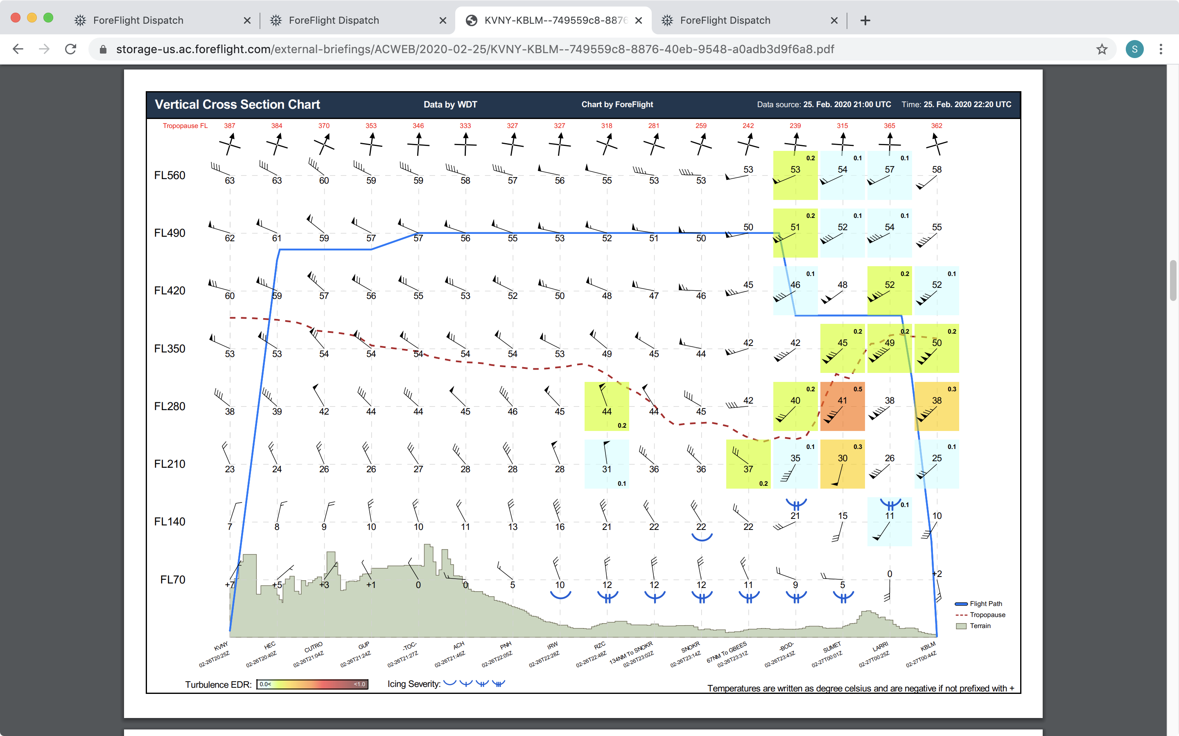Close the first ForeFlight Dispatch tab
Image resolution: width=1179 pixels, height=736 pixels.
pos(247,20)
